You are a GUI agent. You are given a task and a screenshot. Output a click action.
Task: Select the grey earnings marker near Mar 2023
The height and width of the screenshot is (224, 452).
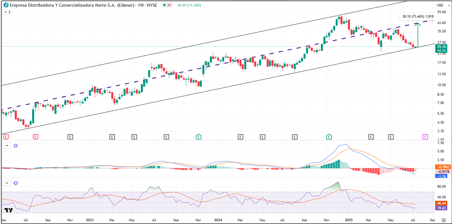coord(112,137)
